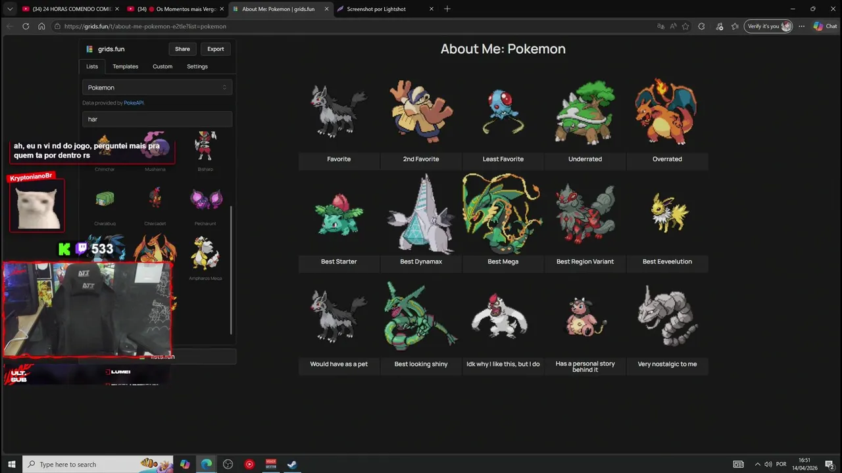Open Microsoft Edge from the taskbar
842x473 pixels.
click(x=207, y=464)
